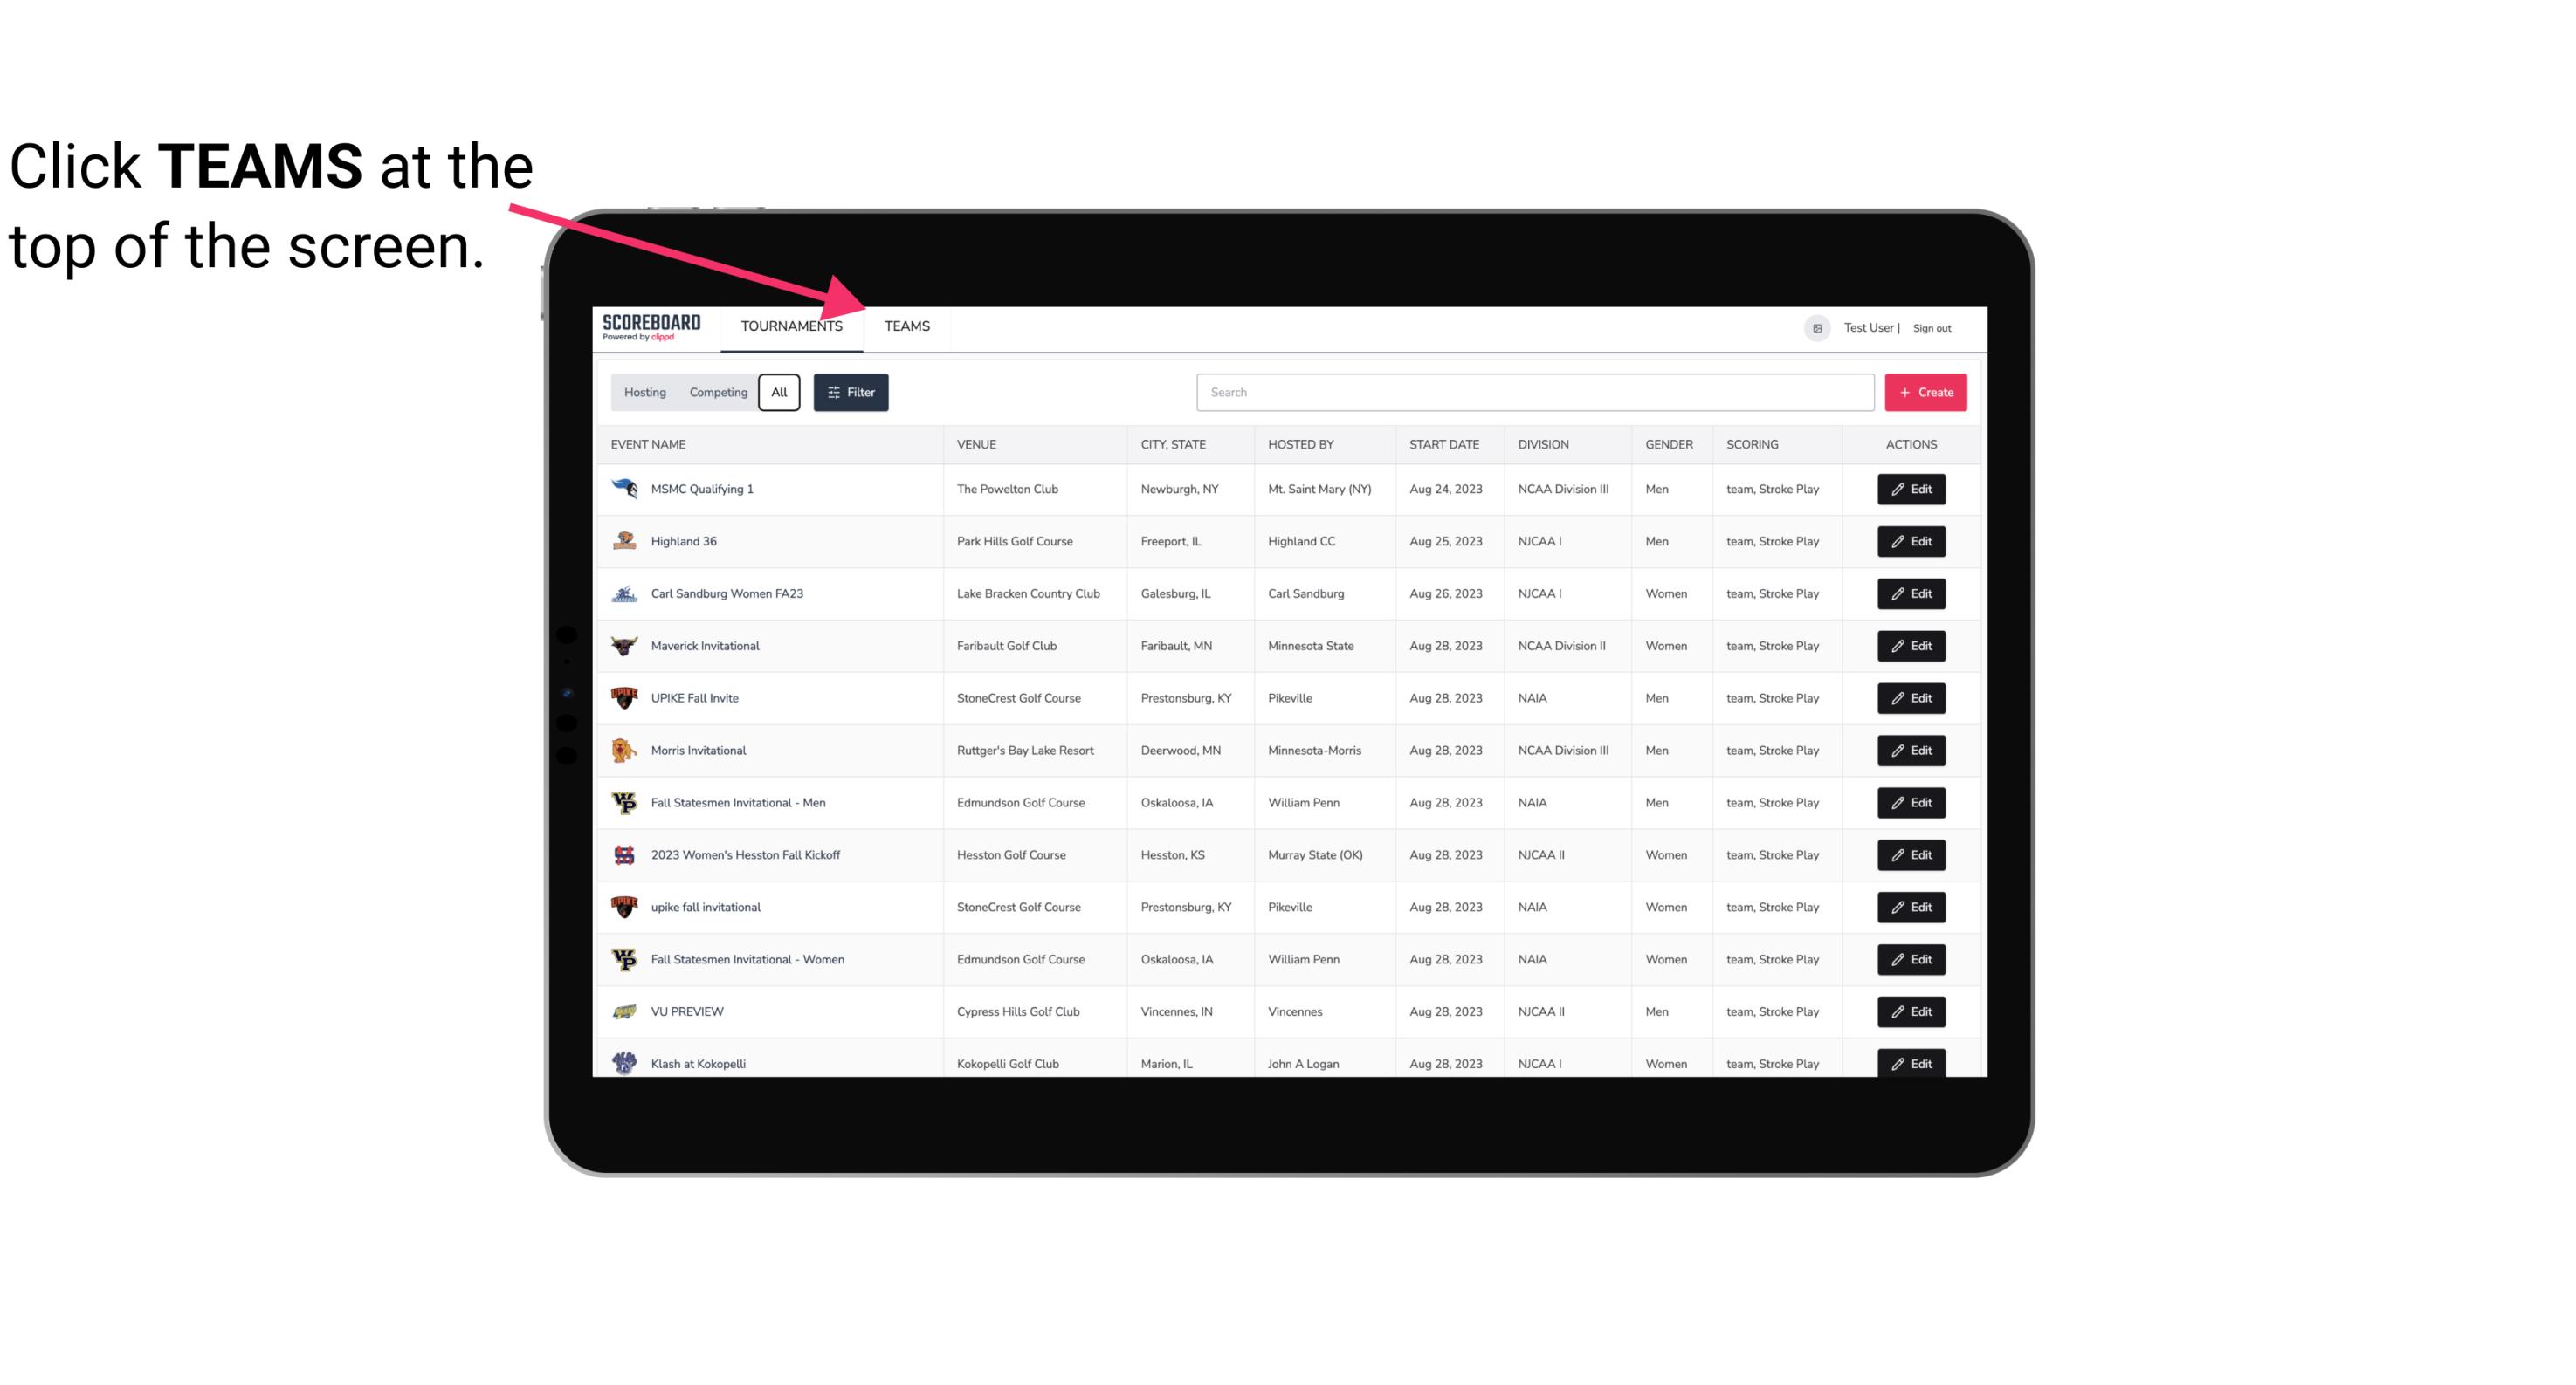
Task: Click the Edit icon for Maverick Invitational
Action: pyautogui.click(x=1912, y=645)
